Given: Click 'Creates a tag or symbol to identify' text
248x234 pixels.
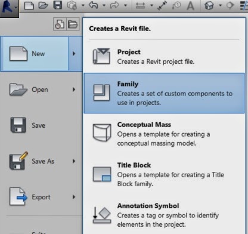Looking at the screenshot, I should (x=168, y=215).
